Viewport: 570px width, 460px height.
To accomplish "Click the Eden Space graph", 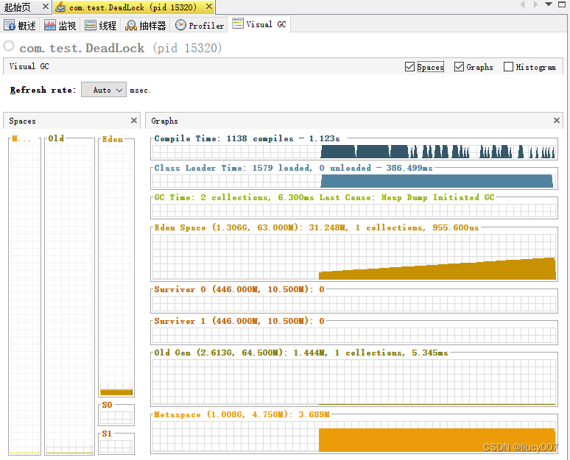I will click(354, 257).
